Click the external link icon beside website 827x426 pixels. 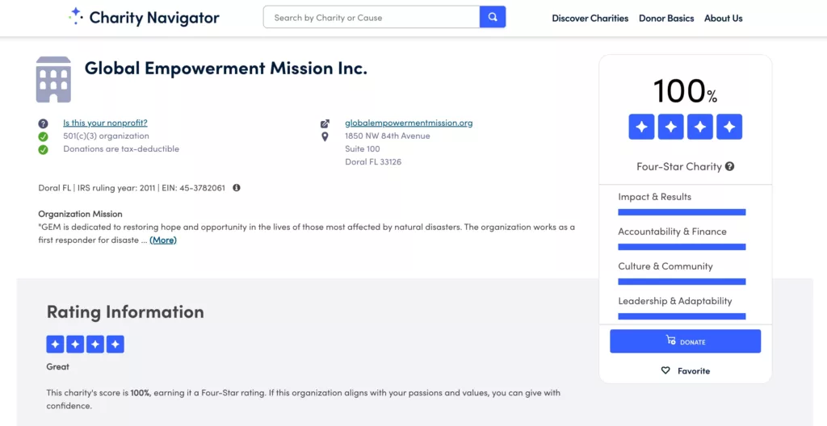325,123
